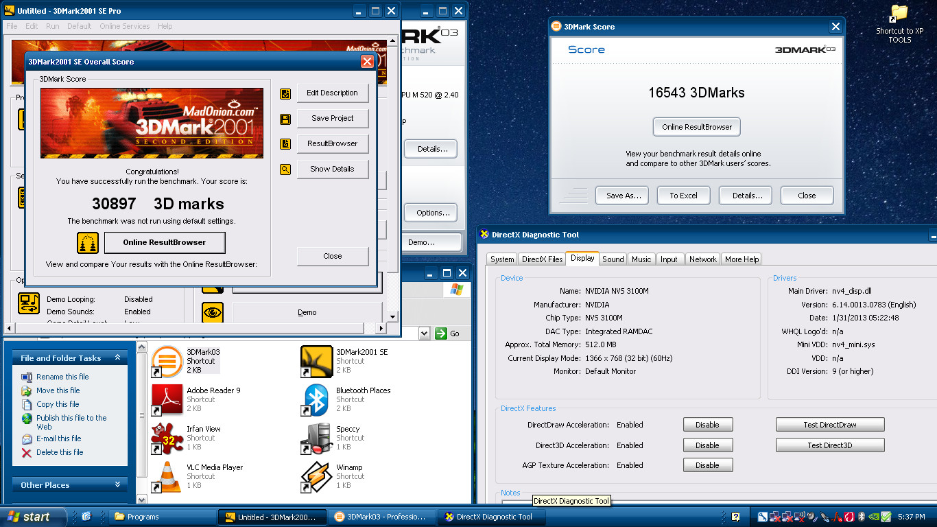Collapse the File and Folder Tasks panel
This screenshot has height=527, width=937.
(117, 358)
